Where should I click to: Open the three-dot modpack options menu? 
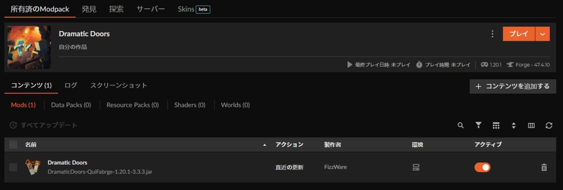492,34
